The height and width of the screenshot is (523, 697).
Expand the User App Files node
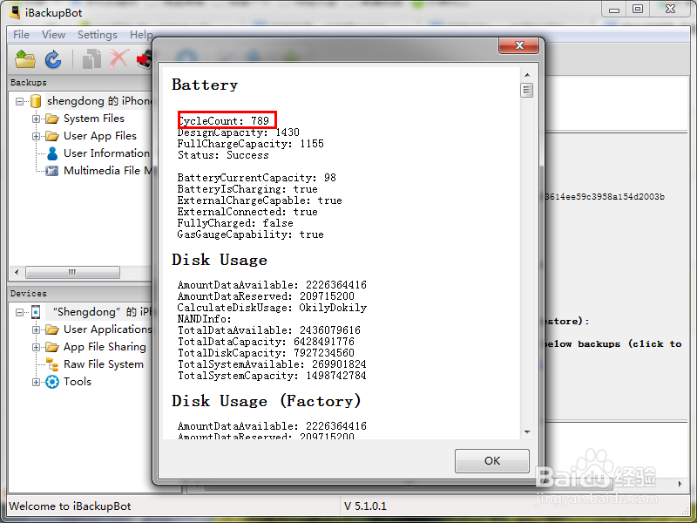coord(36,136)
